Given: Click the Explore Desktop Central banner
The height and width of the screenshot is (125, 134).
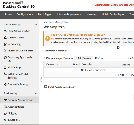Looking at the screenshot, I should pos(113,5).
